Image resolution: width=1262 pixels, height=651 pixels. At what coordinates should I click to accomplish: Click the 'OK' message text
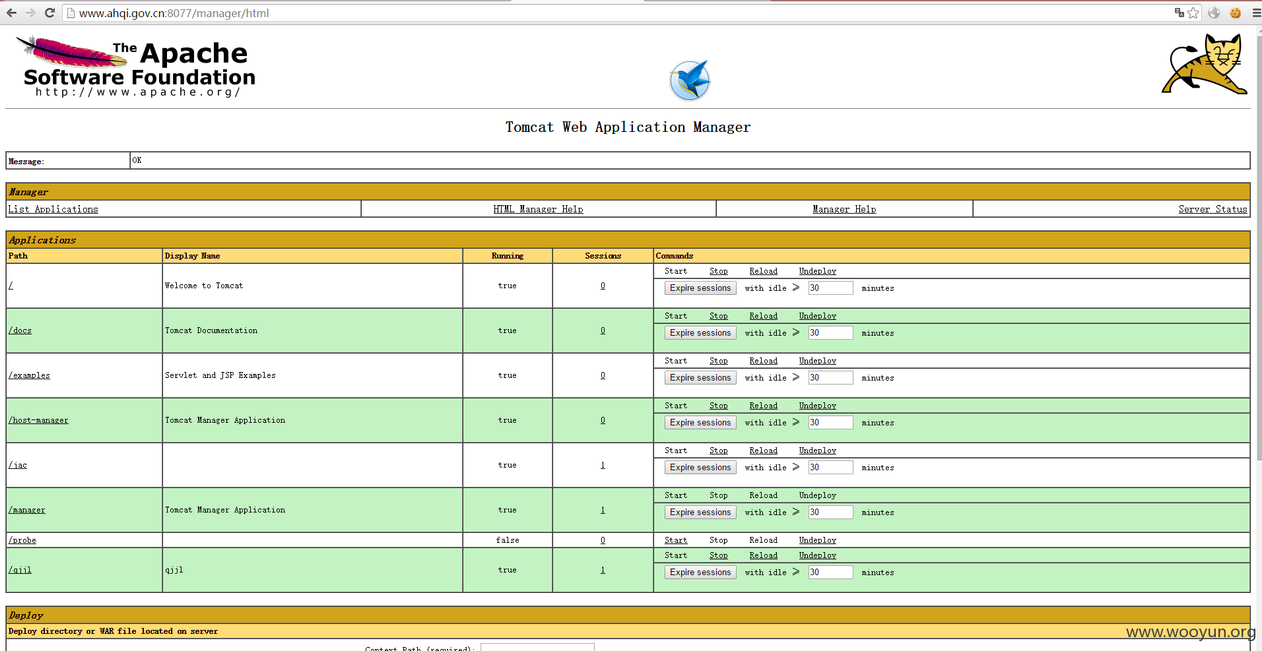pyautogui.click(x=137, y=160)
